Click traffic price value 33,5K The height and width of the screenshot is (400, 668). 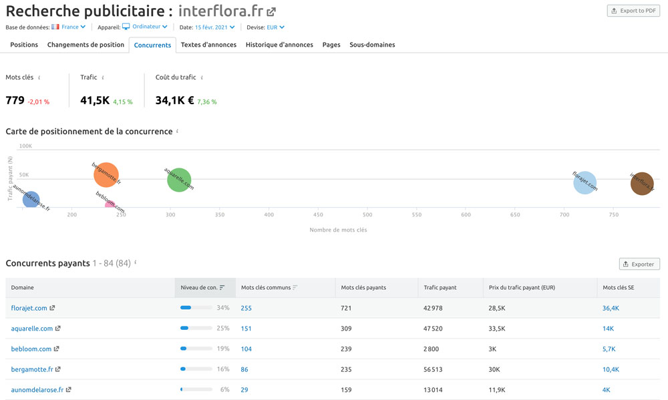[497, 329]
